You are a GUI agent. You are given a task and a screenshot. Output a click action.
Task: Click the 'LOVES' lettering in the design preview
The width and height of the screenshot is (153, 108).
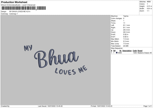65,71
